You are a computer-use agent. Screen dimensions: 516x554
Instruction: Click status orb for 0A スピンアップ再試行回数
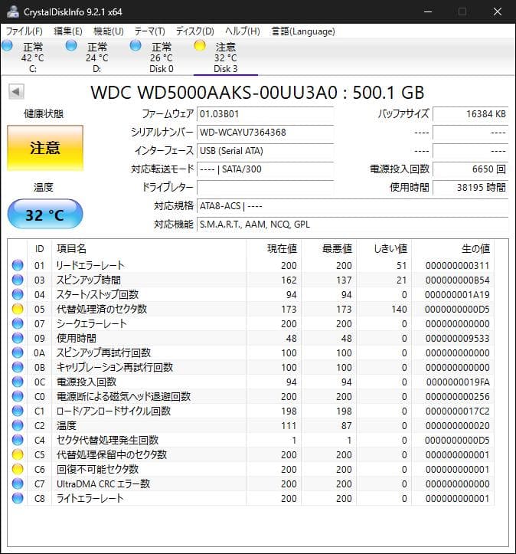18,352
